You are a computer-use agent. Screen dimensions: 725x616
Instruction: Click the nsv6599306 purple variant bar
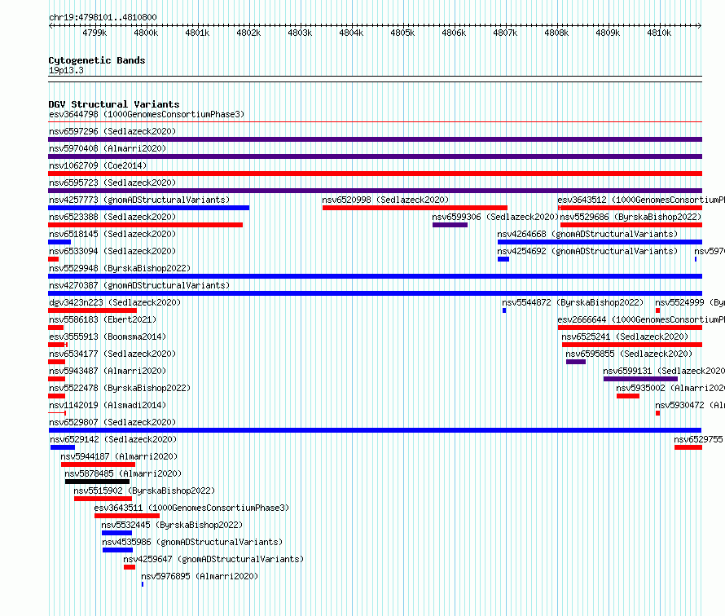pyautogui.click(x=450, y=225)
